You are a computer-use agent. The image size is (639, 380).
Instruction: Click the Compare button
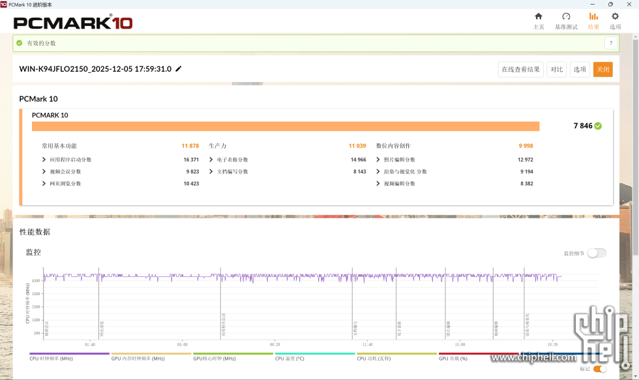[556, 69]
